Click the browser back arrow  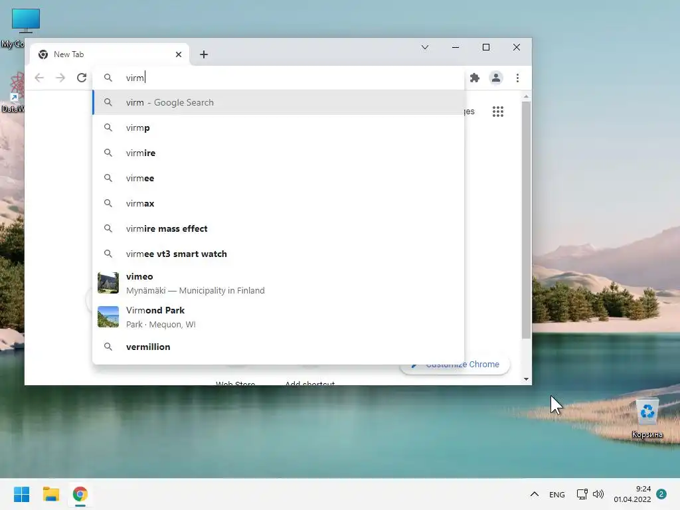[x=39, y=78]
